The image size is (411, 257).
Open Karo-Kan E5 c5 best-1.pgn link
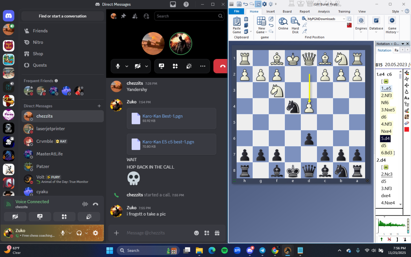tap(168, 142)
